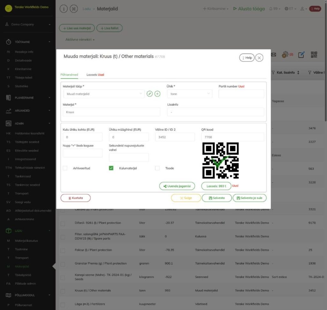Open the Demo Company selector
The width and height of the screenshot is (327, 310).
click(28, 24)
